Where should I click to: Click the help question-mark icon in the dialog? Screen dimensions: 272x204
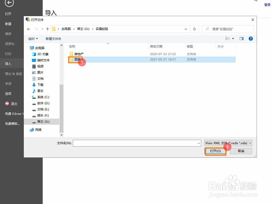click(x=251, y=39)
